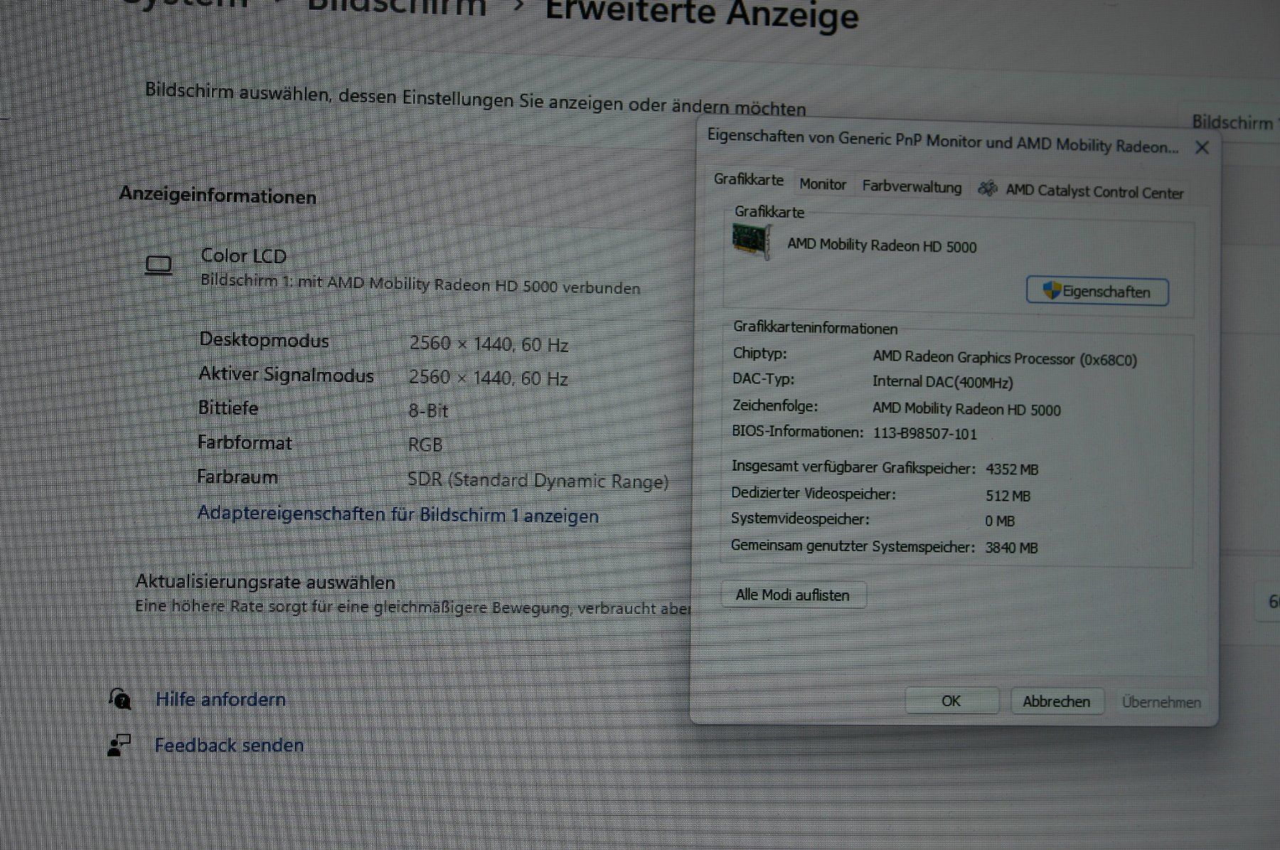This screenshot has height=850, width=1280.
Task: Click the Feedback senden person icon
Action: [x=119, y=745]
